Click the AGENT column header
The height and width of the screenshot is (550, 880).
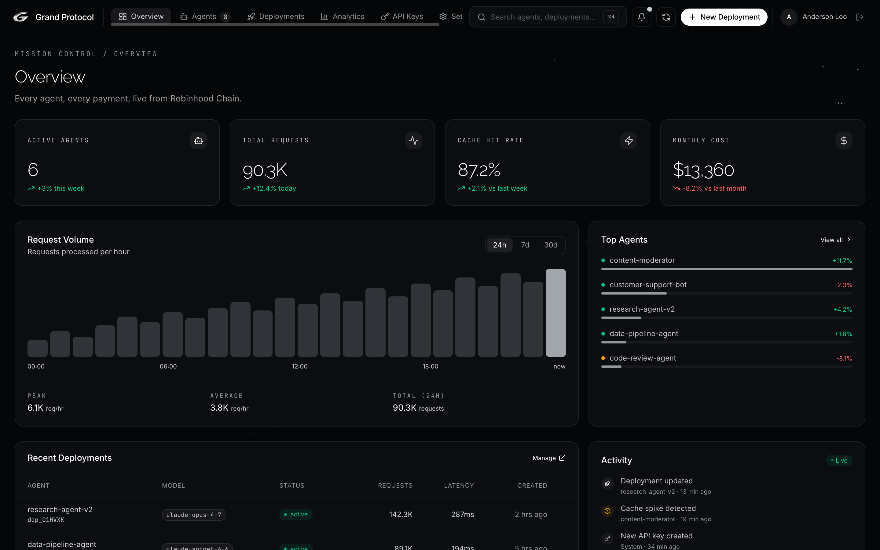click(38, 486)
